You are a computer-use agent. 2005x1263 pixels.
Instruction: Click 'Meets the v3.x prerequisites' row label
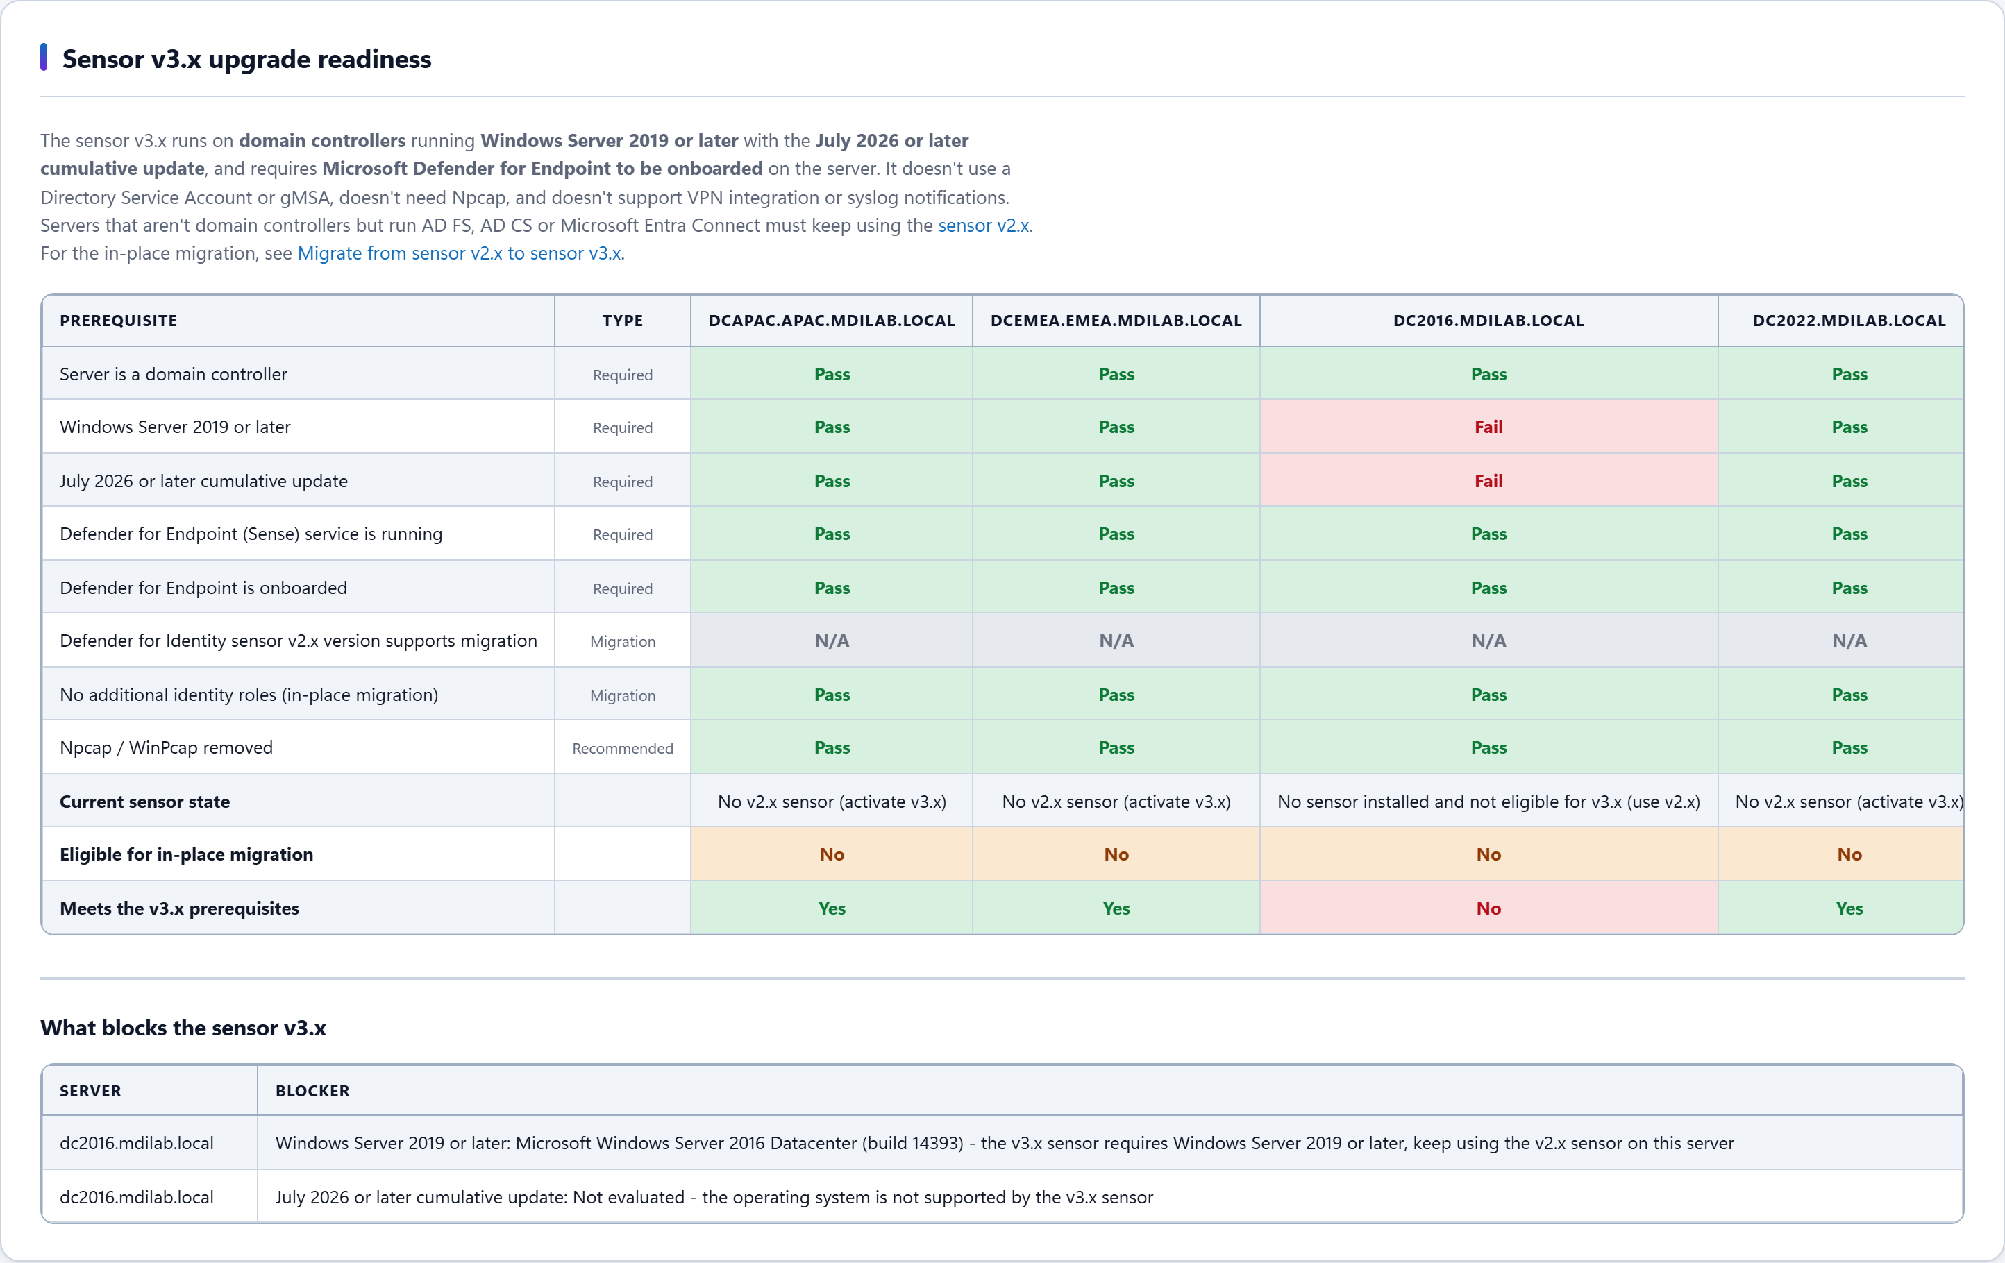pos(179,908)
